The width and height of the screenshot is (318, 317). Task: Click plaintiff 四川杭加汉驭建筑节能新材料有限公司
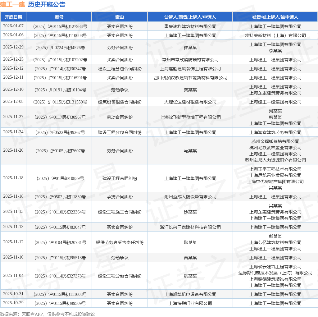(x=190, y=78)
